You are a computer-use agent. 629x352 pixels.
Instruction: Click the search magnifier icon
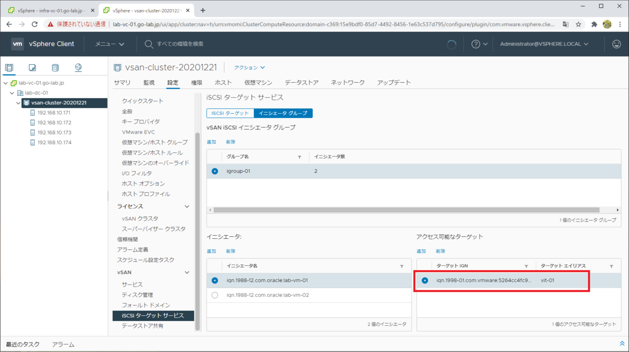149,44
